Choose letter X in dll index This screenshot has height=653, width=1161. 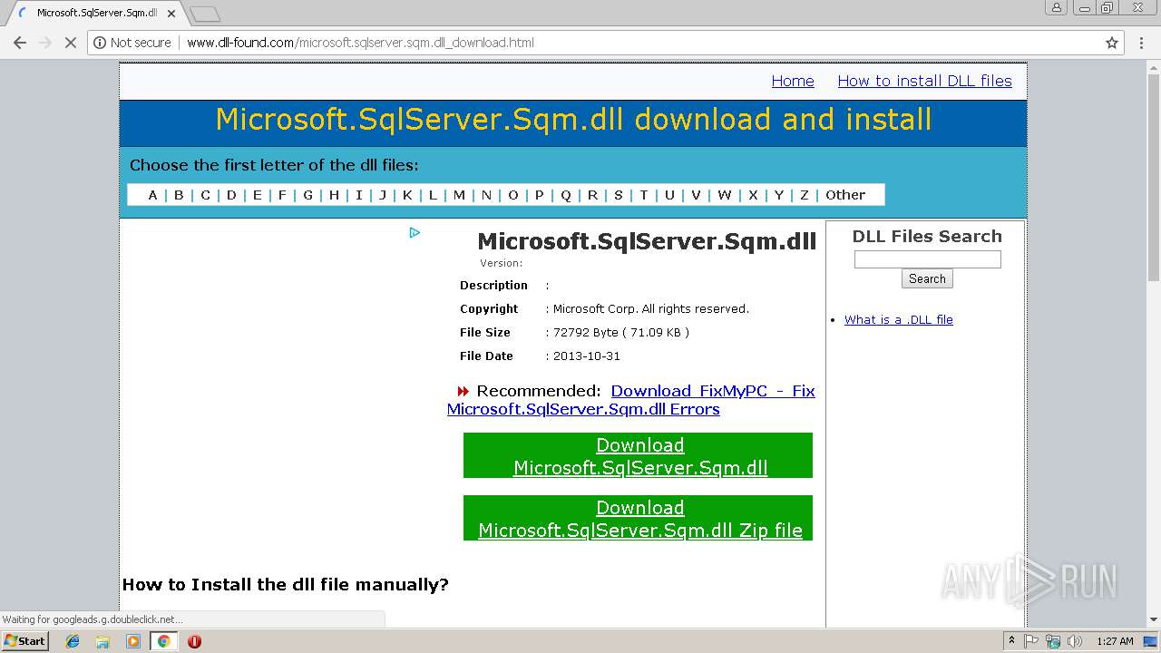pyautogui.click(x=753, y=195)
